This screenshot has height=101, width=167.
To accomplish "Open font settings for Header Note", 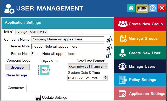I will (109, 47).
